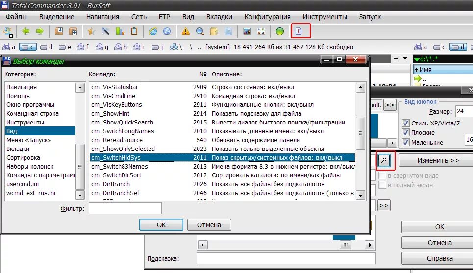
Task: Select optical drive f in left drive bar
Action: (83, 47)
